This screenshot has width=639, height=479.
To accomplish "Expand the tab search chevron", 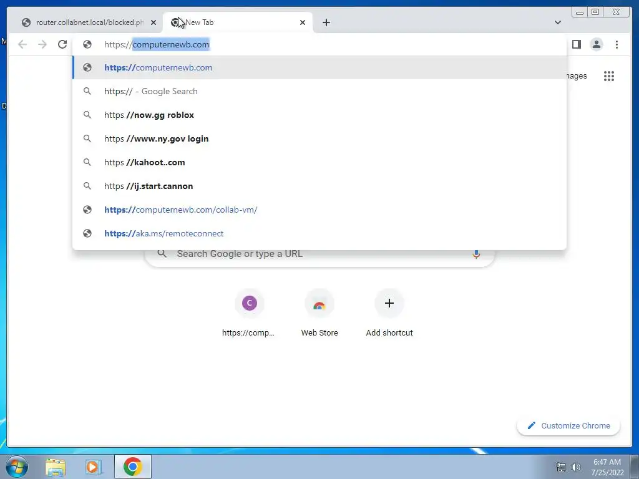I will [x=558, y=22].
